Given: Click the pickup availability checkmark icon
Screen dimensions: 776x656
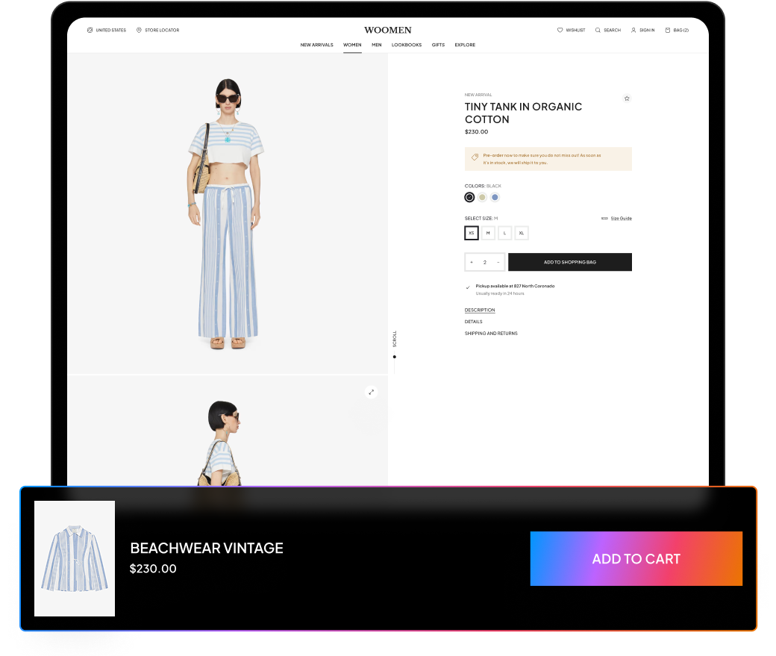Looking at the screenshot, I should pyautogui.click(x=468, y=287).
